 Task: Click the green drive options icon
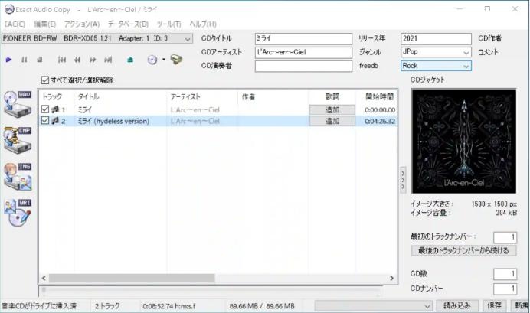176,60
